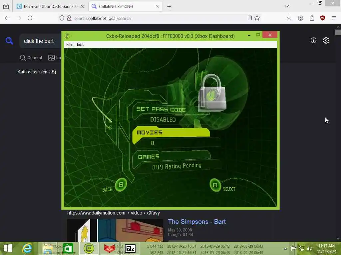The height and width of the screenshot is (255, 341).
Task: Open the Windows Store taskbar icon
Action: (x=68, y=248)
